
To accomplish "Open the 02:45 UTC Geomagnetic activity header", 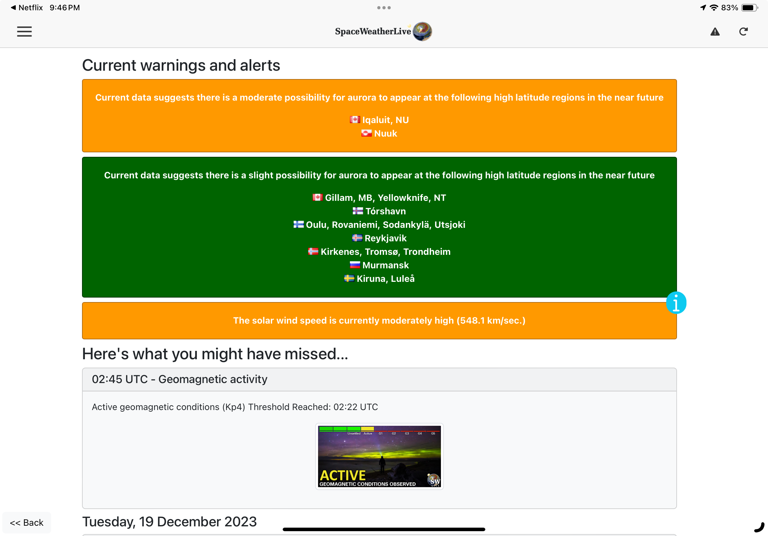I will point(180,379).
